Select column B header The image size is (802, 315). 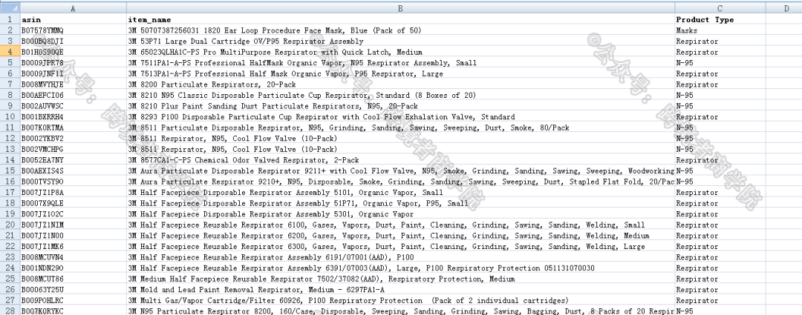400,7
